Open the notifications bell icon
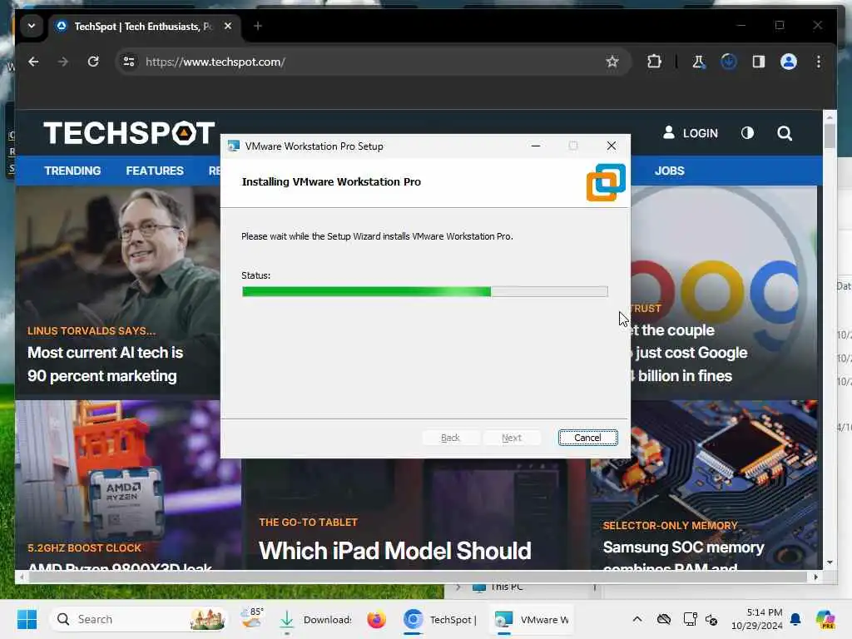Viewport: 852px width, 639px height. coord(795,619)
